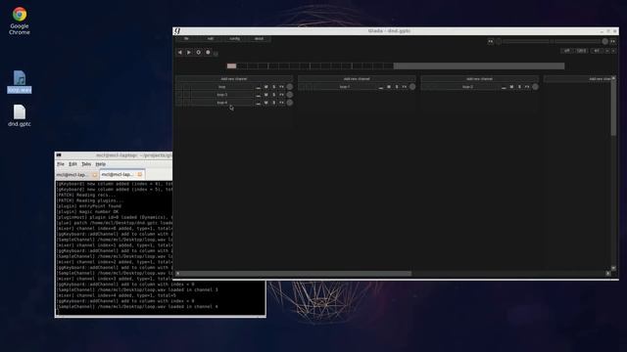This screenshot has height=352, width=627.
Task: Toggle action recording in transport bar
Action: coord(198,52)
